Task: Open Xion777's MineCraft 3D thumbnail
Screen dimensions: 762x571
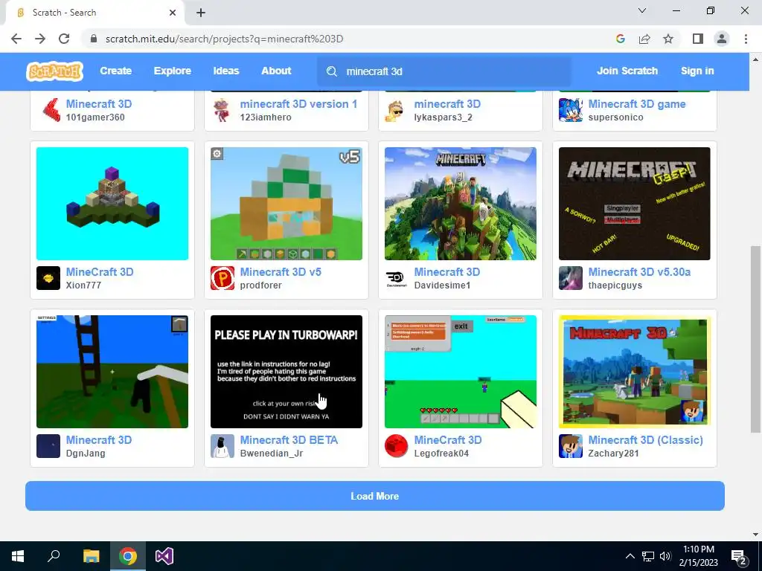Action: pos(112,204)
